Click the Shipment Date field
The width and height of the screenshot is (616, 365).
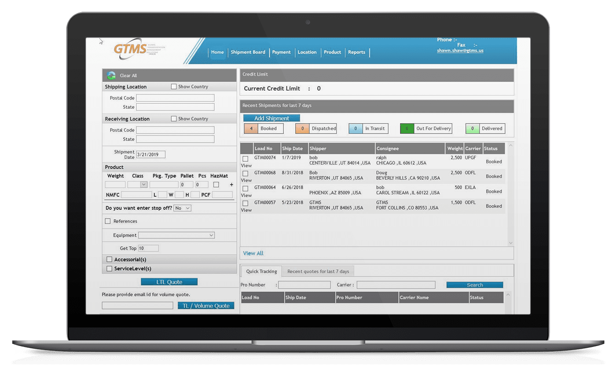point(150,154)
